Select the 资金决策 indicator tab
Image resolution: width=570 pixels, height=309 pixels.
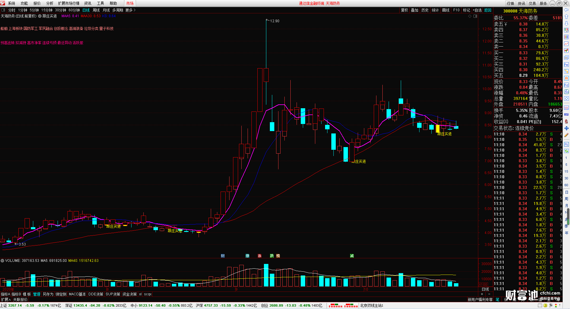coord(129,294)
